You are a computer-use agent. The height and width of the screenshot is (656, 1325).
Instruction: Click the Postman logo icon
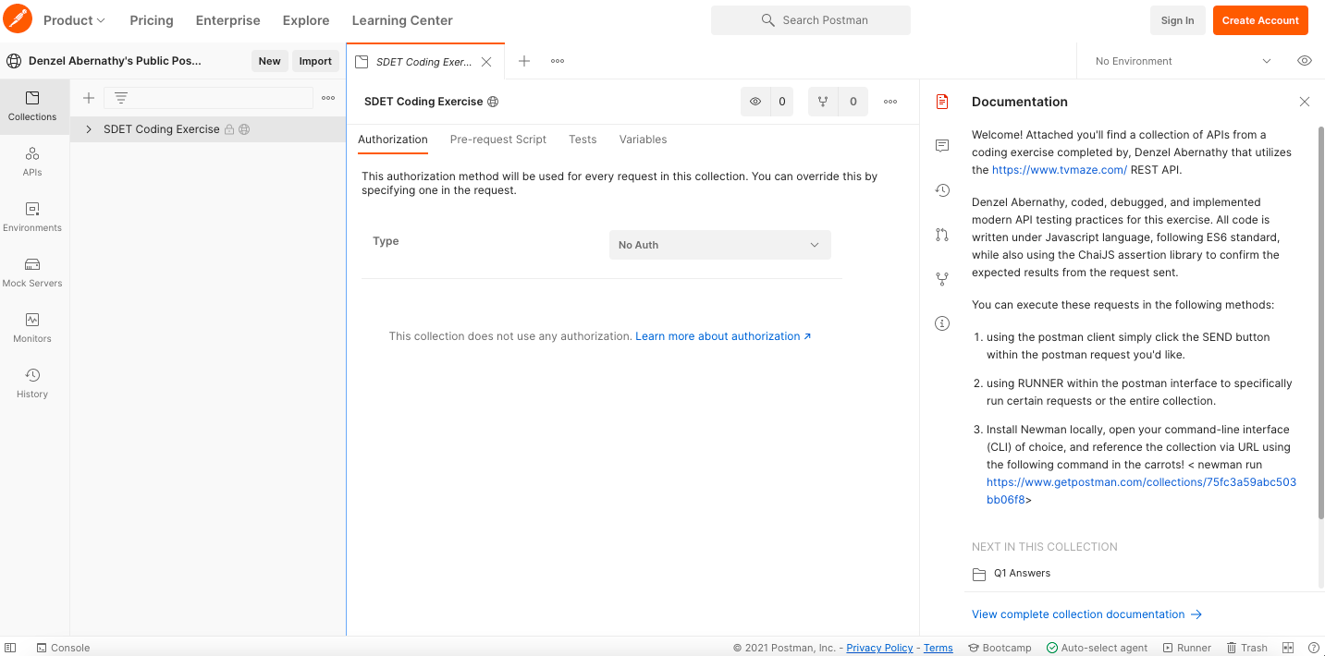pyautogui.click(x=18, y=19)
